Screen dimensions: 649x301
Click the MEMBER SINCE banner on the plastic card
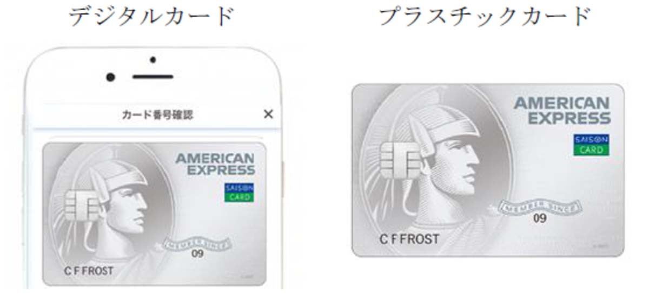point(540,207)
